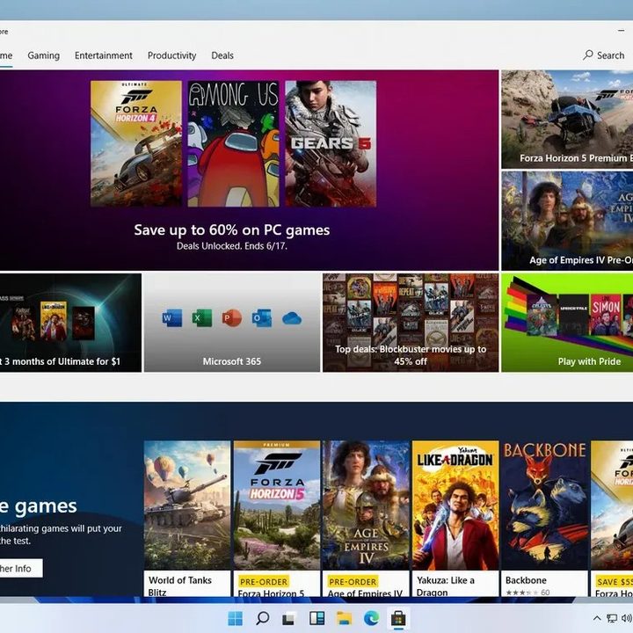Open the Gaming tab
633x633 pixels.
(44, 55)
